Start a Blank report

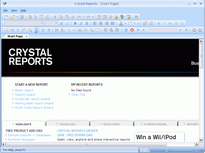[24, 90]
